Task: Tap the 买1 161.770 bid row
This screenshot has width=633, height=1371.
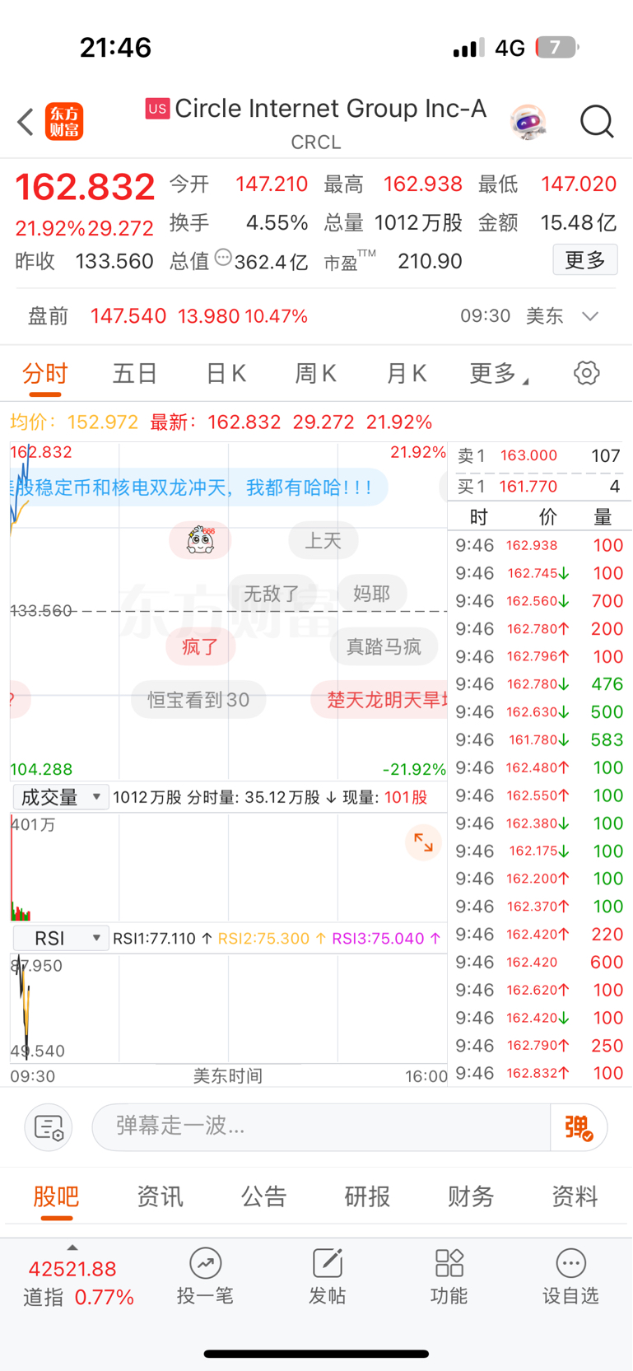Action: click(x=539, y=486)
